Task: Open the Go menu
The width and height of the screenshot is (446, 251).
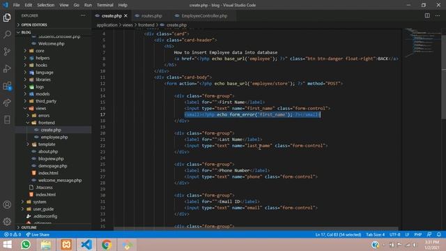Action: (76, 5)
